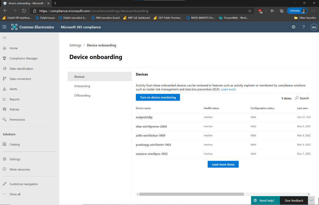319x205 pixels.
Task: Click the Alerts triangle icon
Action: pos(4,89)
